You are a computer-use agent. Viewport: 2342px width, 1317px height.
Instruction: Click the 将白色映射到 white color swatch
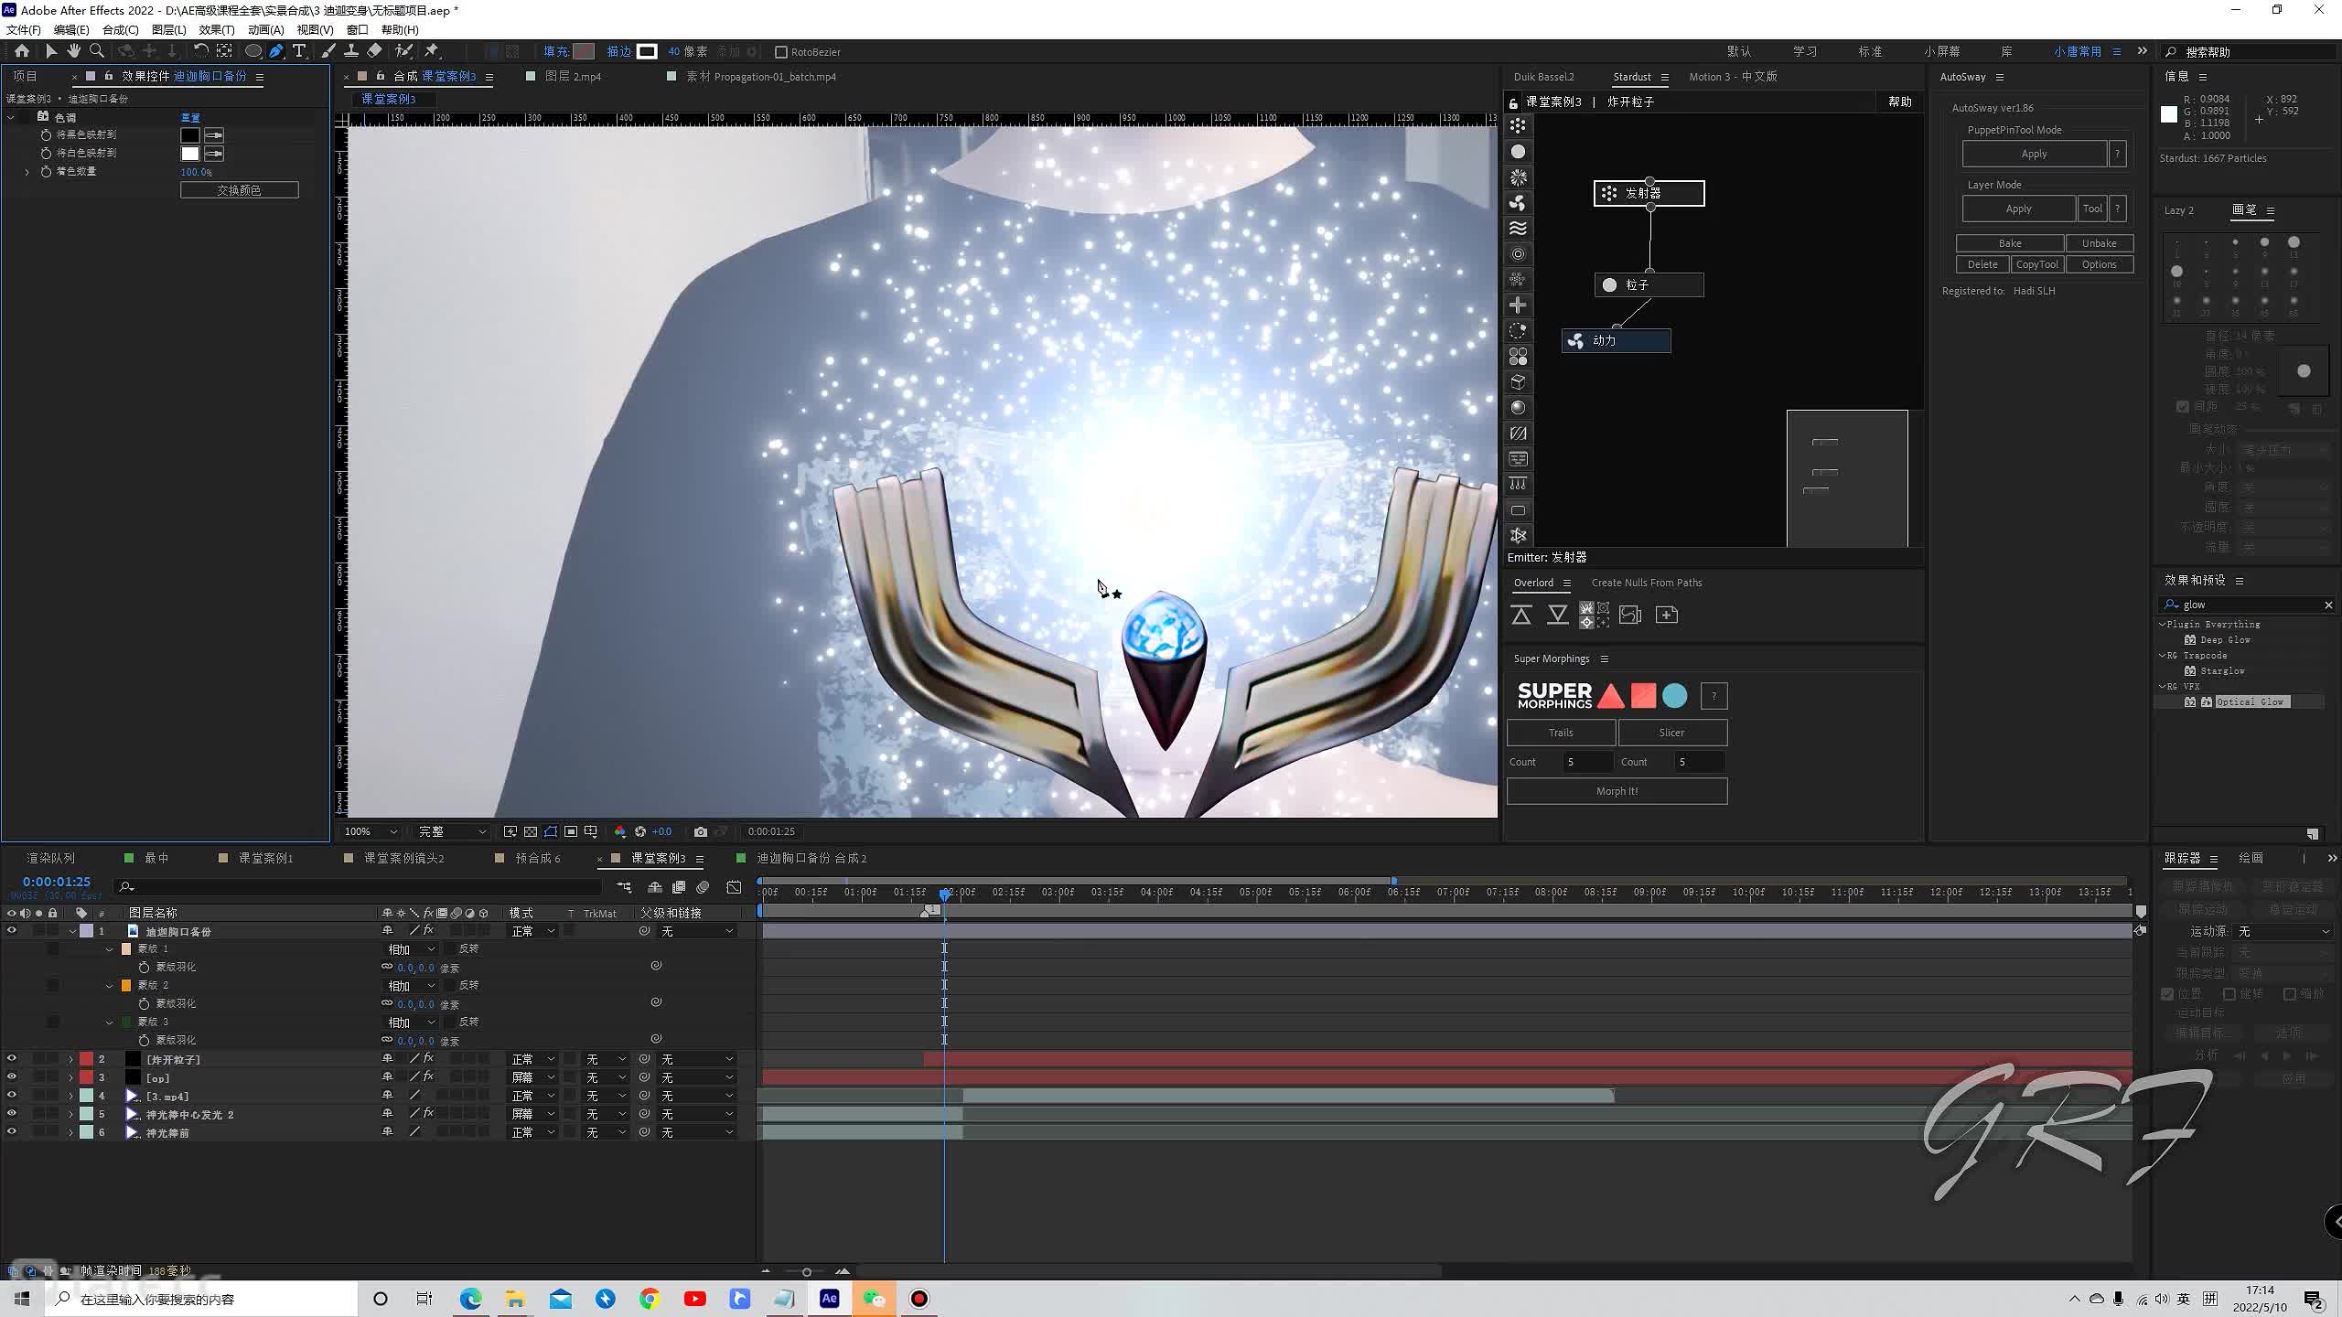[x=190, y=153]
